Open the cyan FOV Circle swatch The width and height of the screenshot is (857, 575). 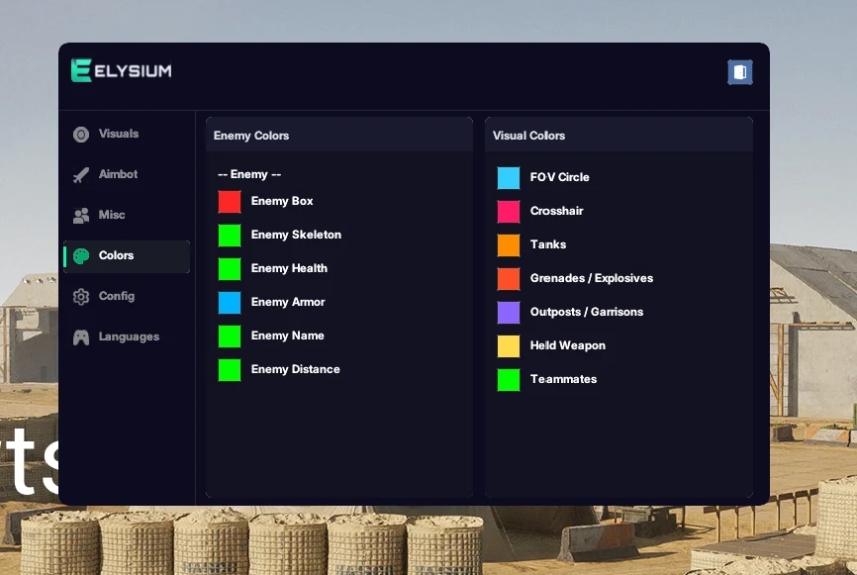tap(509, 177)
